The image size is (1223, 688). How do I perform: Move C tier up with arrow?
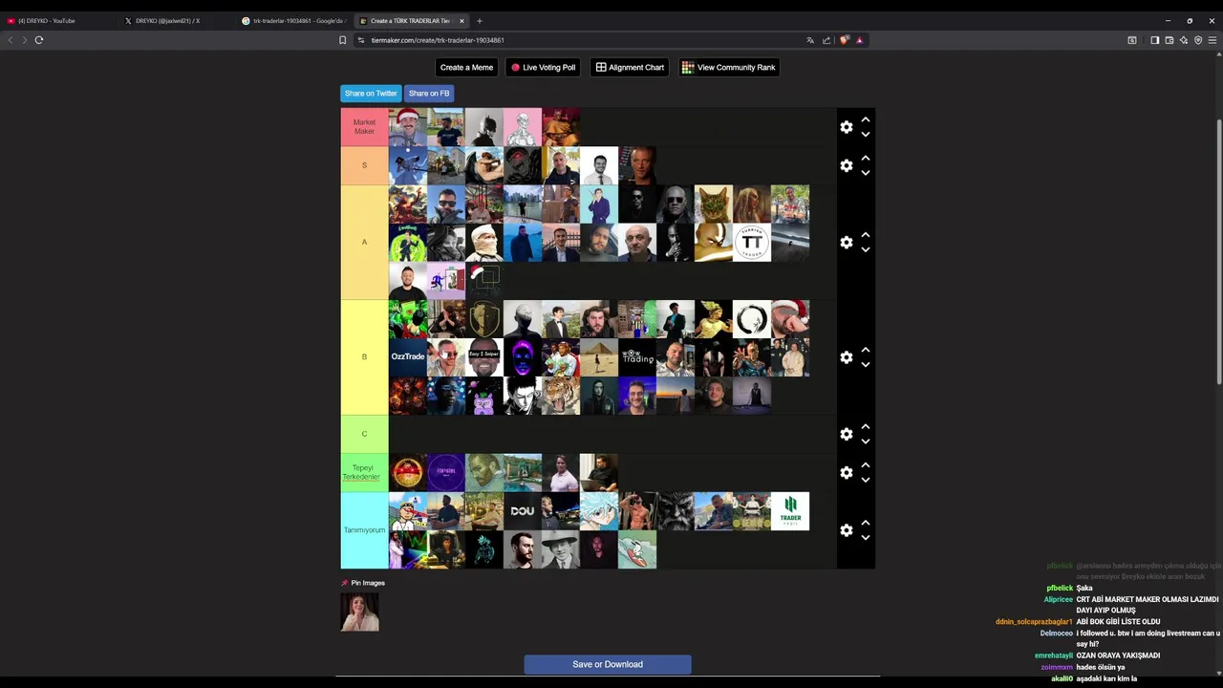865,426
